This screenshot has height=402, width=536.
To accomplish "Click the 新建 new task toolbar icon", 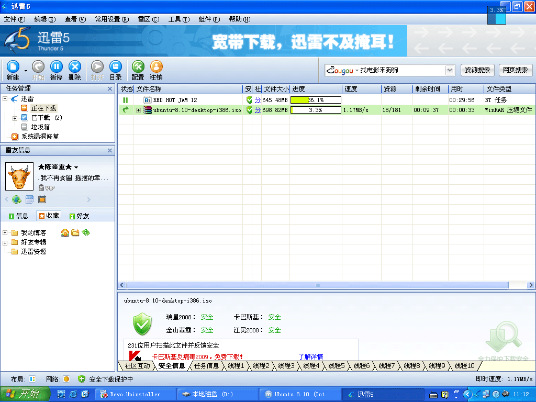I will click(13, 70).
